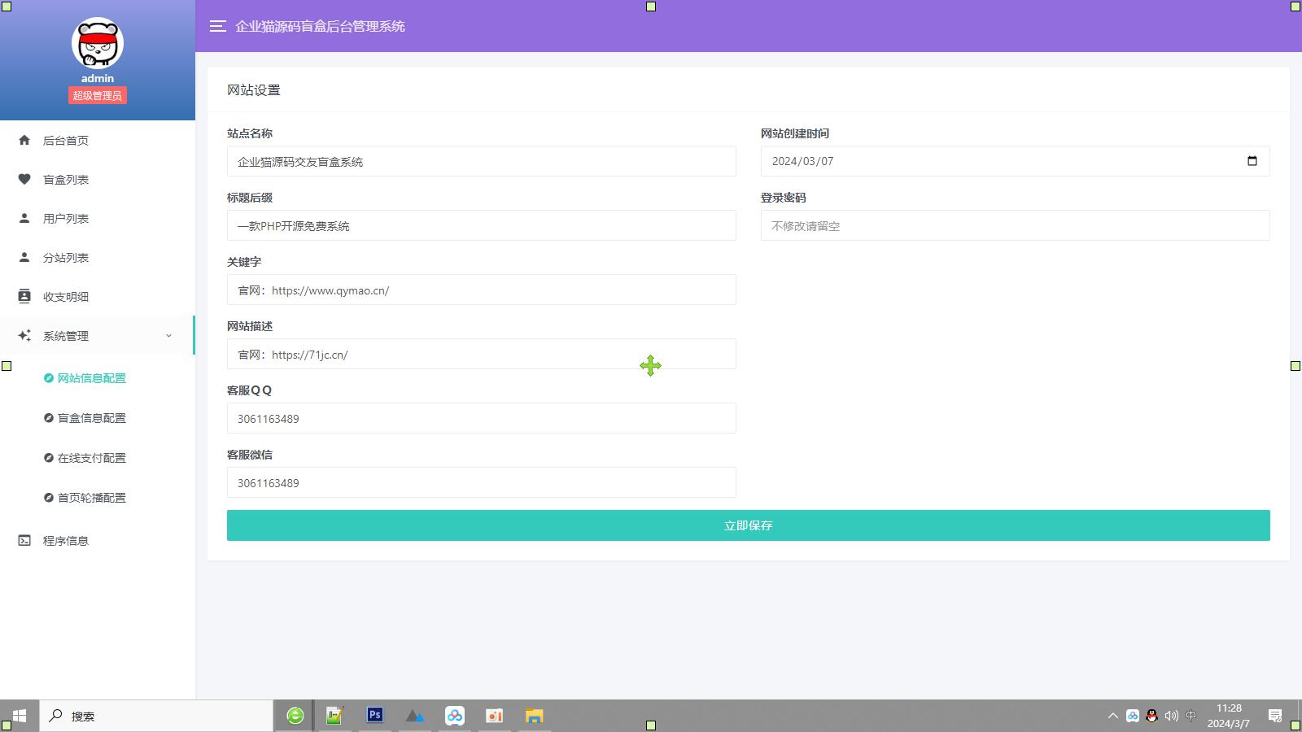Focus the 登录密码 input field
Viewport: 1302px width, 732px height.
click(x=1015, y=226)
